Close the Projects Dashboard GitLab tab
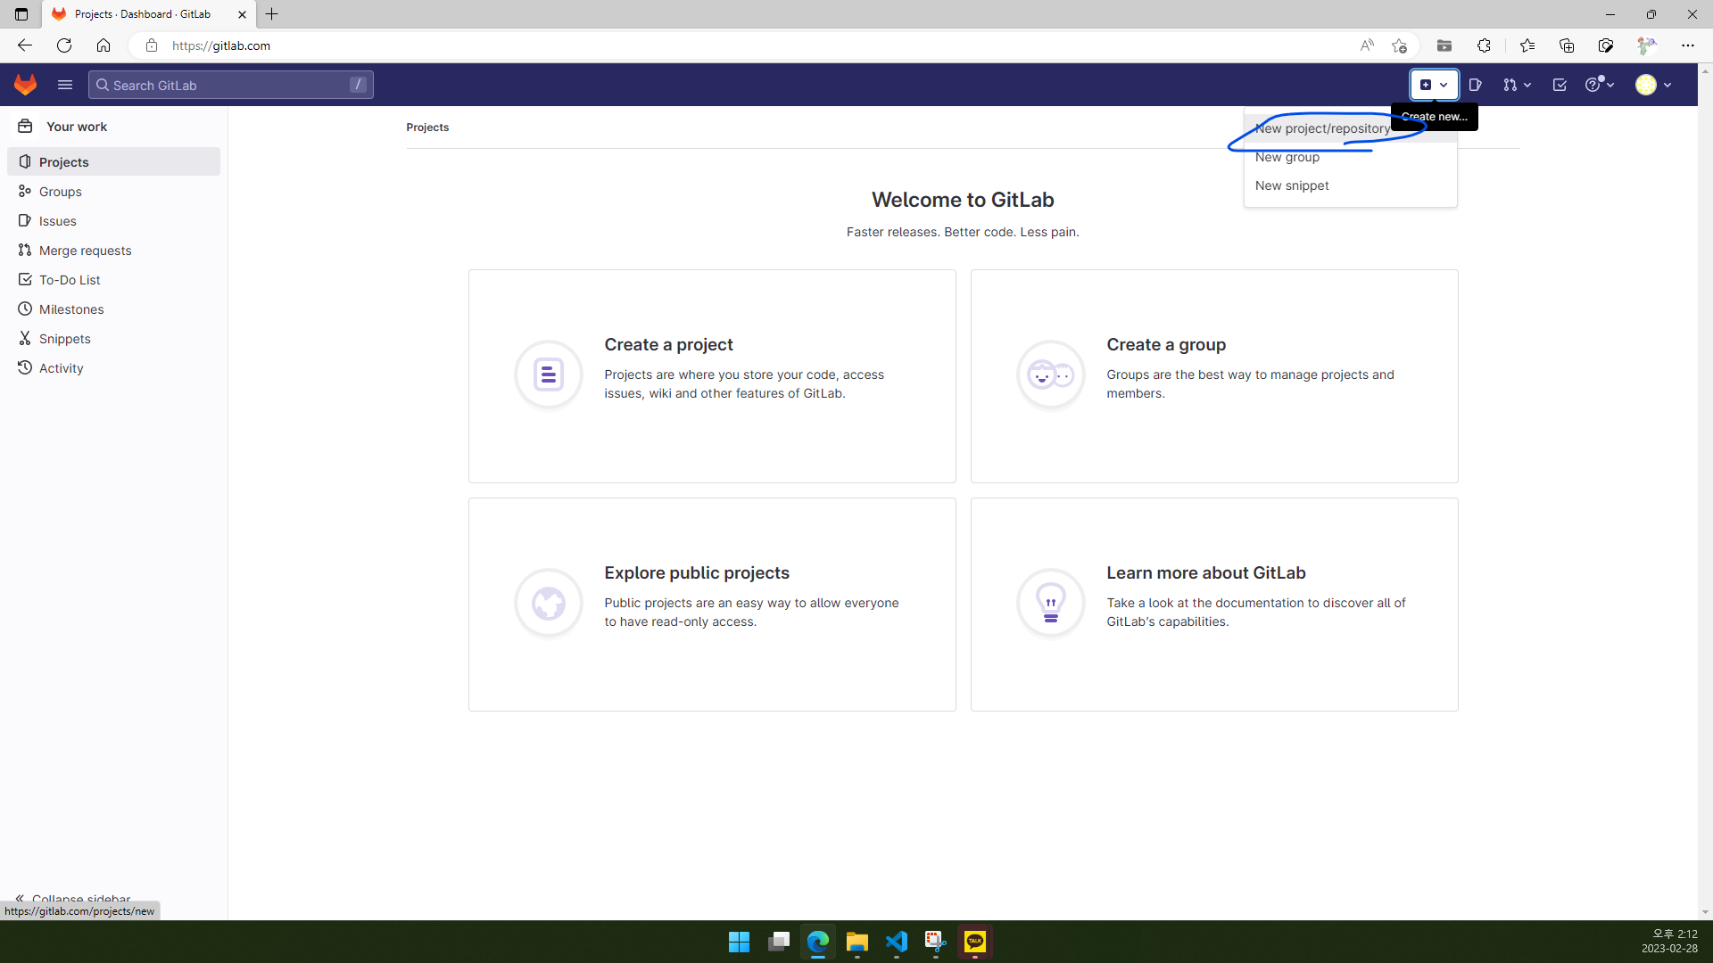This screenshot has width=1713, height=963. (x=242, y=14)
